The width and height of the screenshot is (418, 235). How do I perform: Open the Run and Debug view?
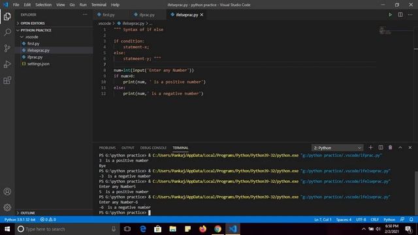7,64
